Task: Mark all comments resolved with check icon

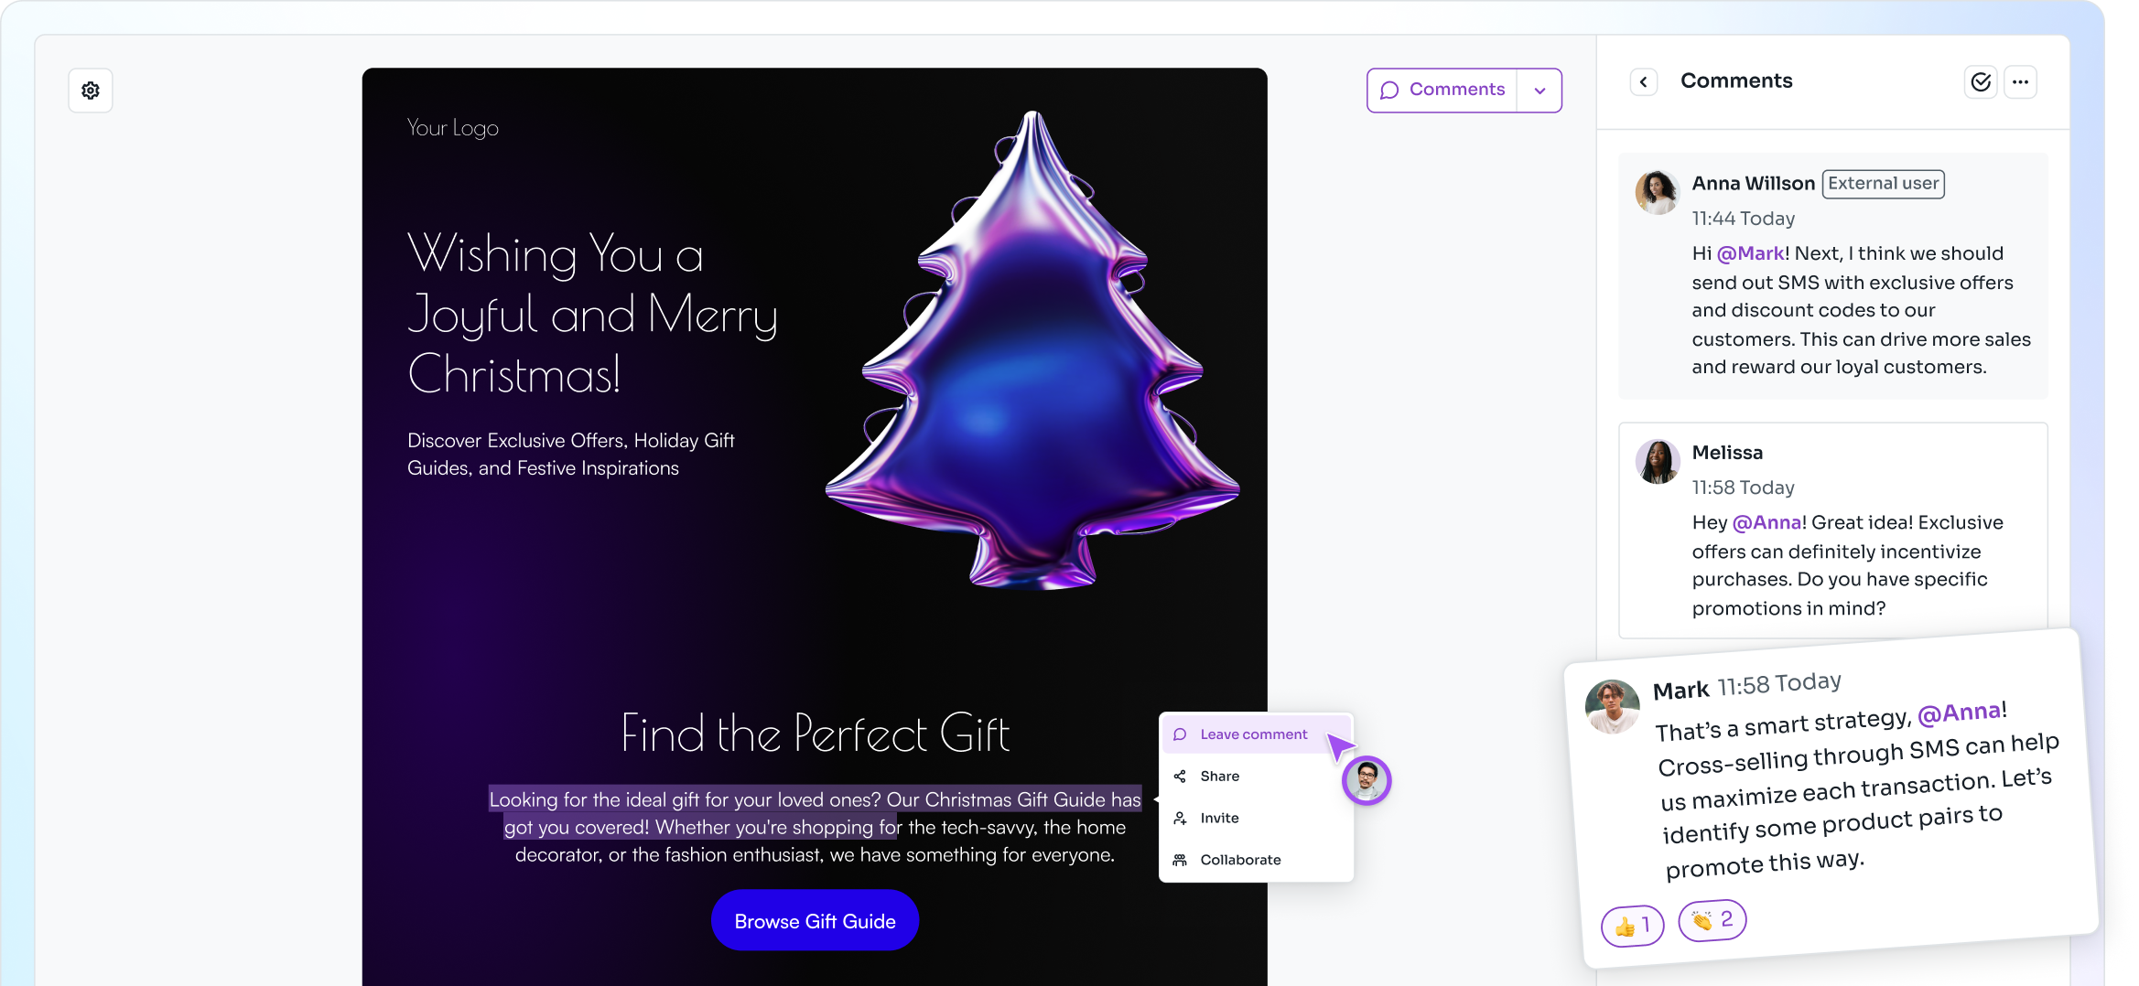Action: pyautogui.click(x=1981, y=82)
